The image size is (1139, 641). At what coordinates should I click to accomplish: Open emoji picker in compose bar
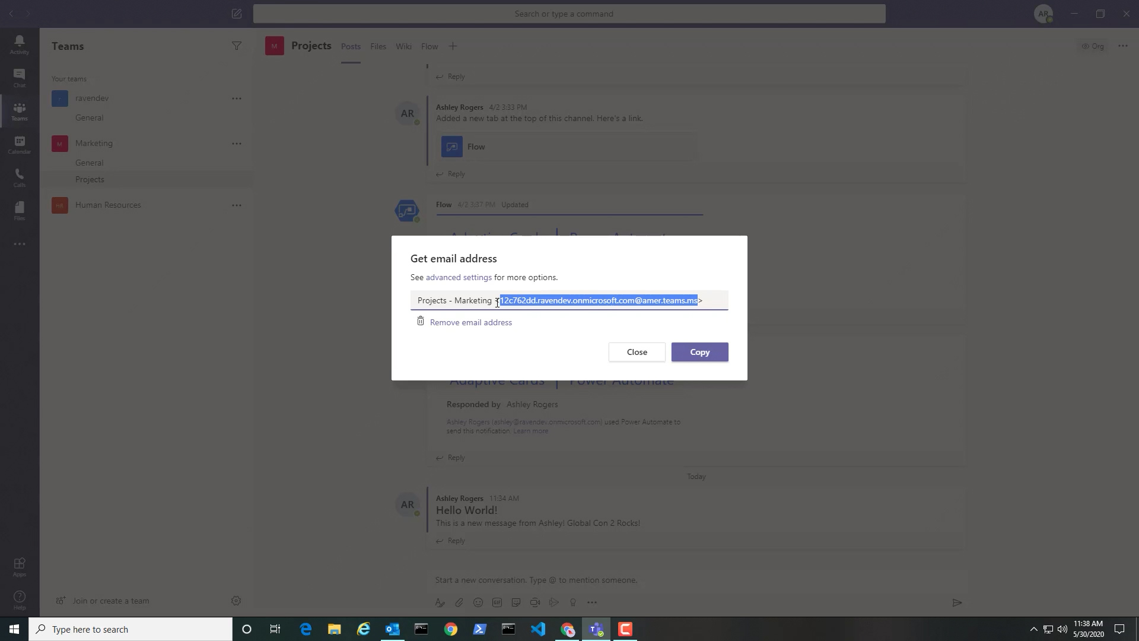pos(478,602)
